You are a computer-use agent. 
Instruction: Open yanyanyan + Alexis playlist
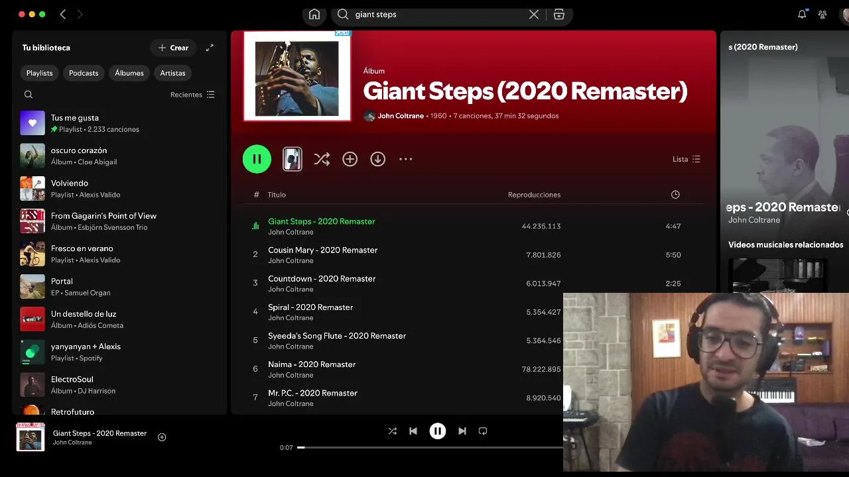[119, 352]
